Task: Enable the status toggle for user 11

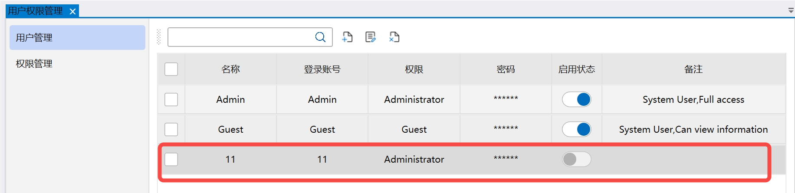Action: (576, 159)
